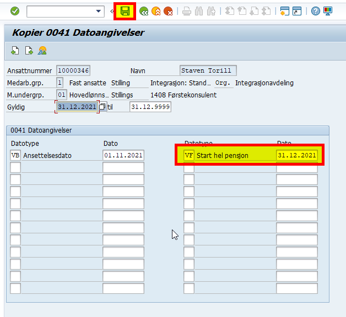Click the Previous Record icon
Image resolution: width=346 pixels, height=317 pixels.
15,51
